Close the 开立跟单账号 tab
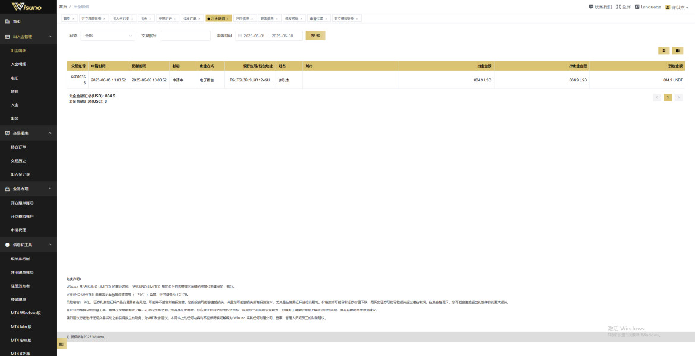The image size is (695, 356). pyautogui.click(x=104, y=18)
